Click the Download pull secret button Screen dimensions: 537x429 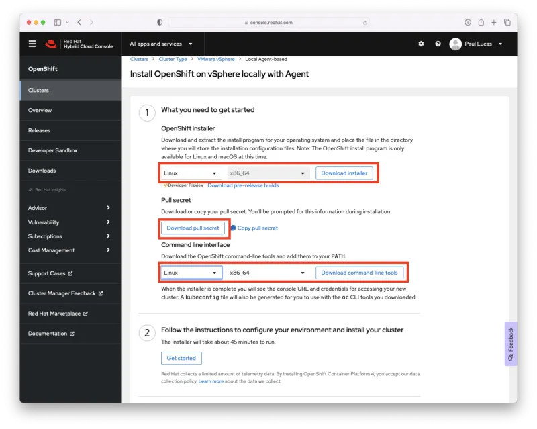(x=193, y=228)
